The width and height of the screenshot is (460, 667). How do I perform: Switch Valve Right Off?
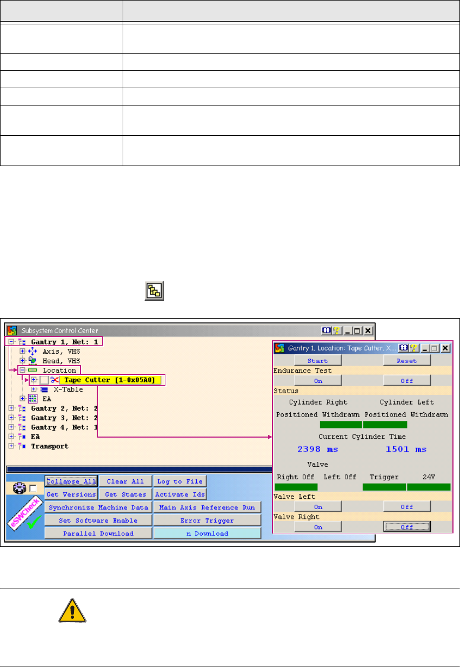407,527
